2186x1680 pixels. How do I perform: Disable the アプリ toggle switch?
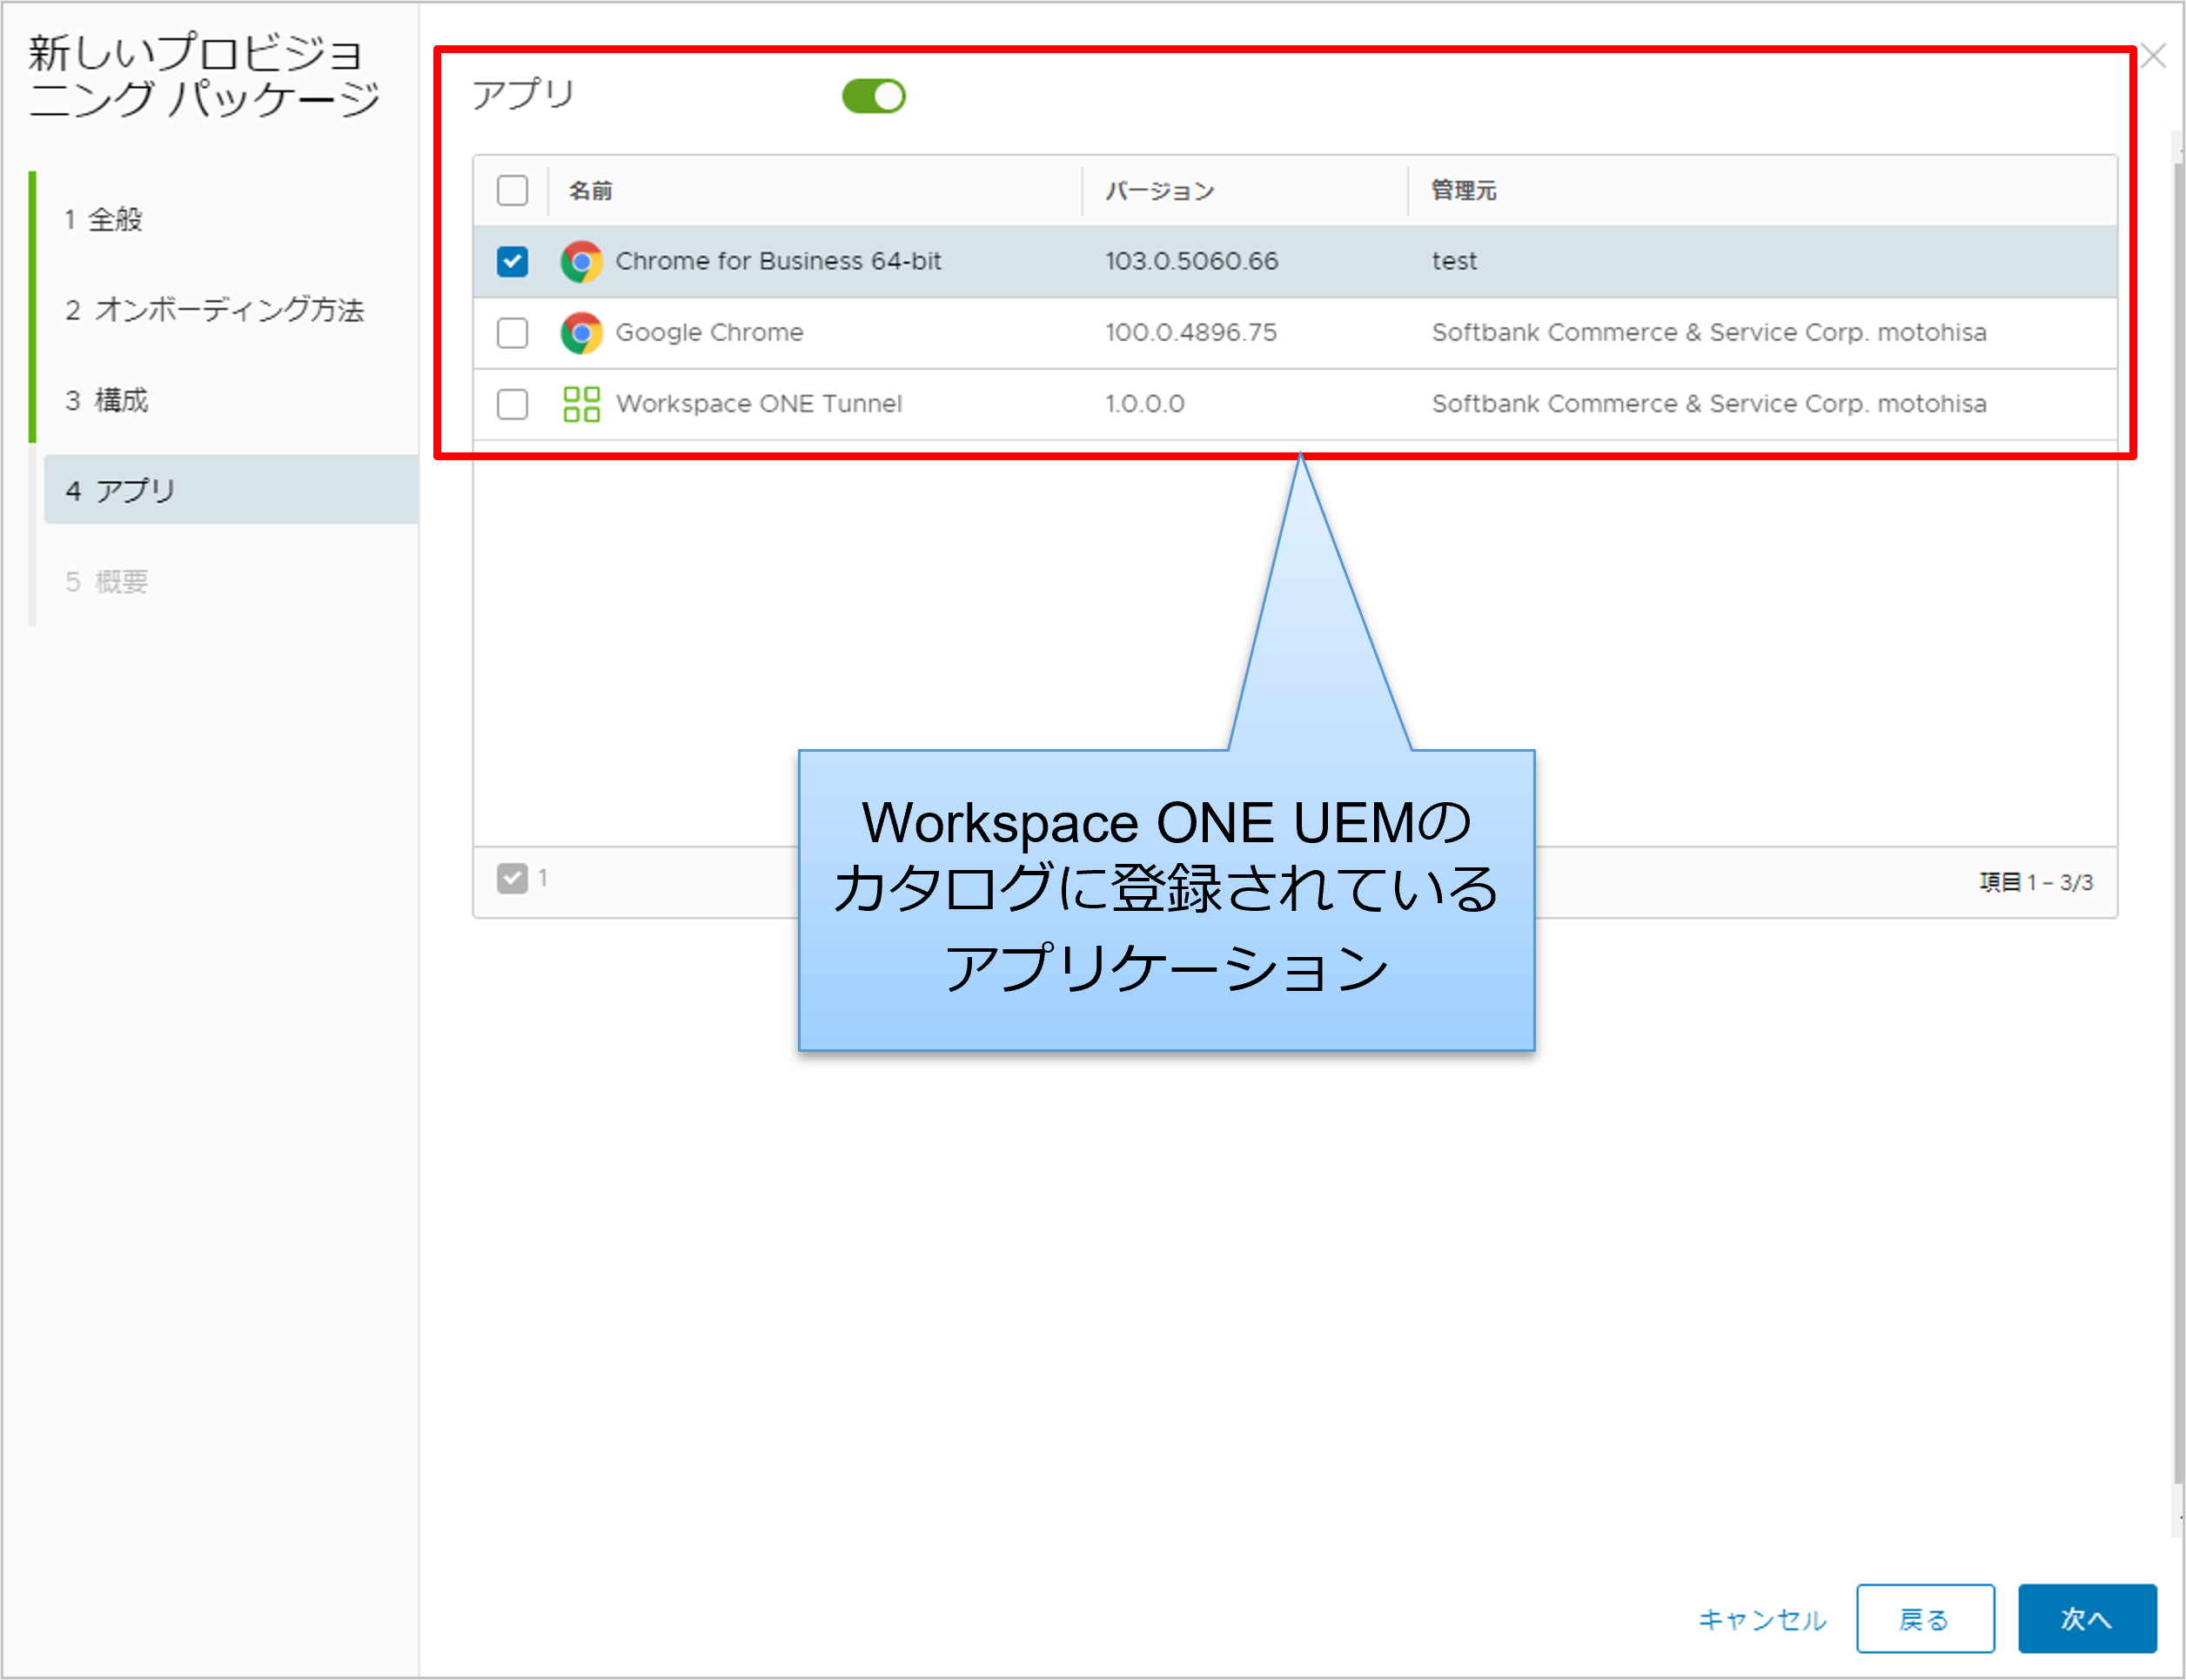pyautogui.click(x=872, y=96)
